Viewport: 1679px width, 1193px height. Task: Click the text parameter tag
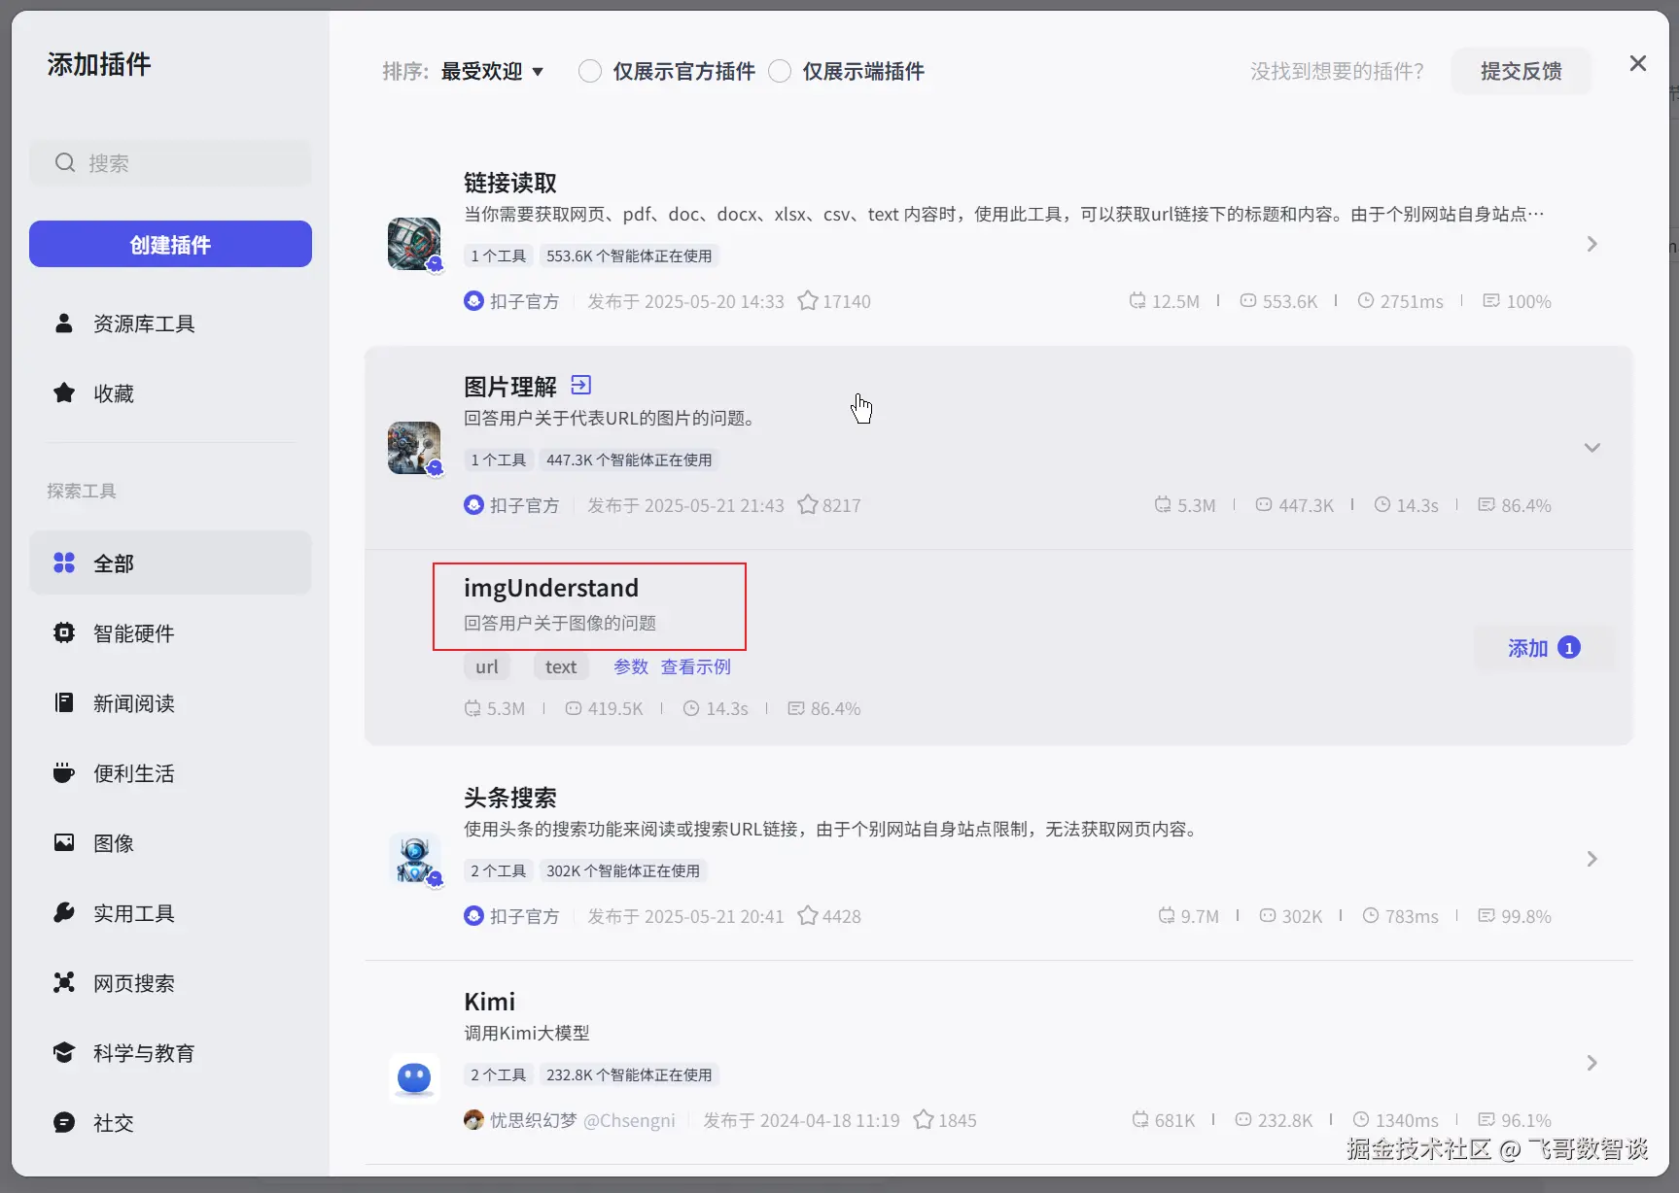click(561, 666)
